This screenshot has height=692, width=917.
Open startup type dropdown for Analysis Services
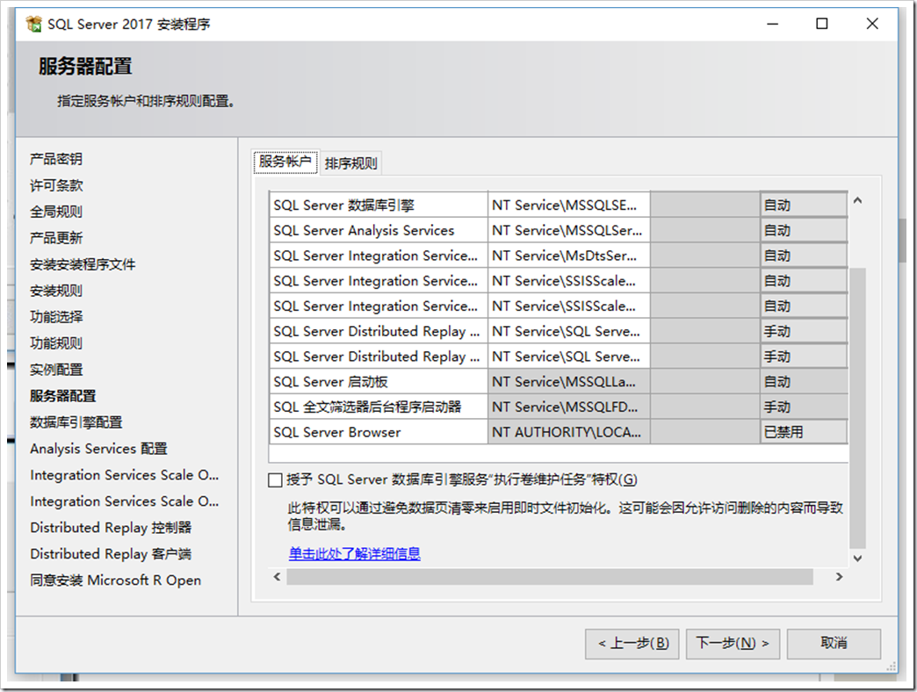[804, 230]
